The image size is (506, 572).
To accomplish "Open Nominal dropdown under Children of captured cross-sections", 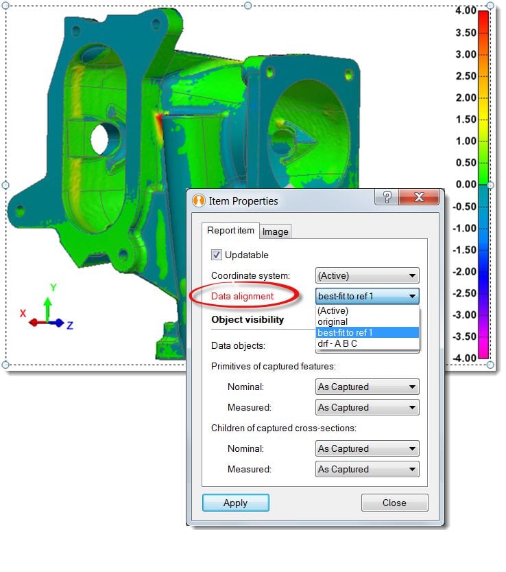I will pos(368,448).
